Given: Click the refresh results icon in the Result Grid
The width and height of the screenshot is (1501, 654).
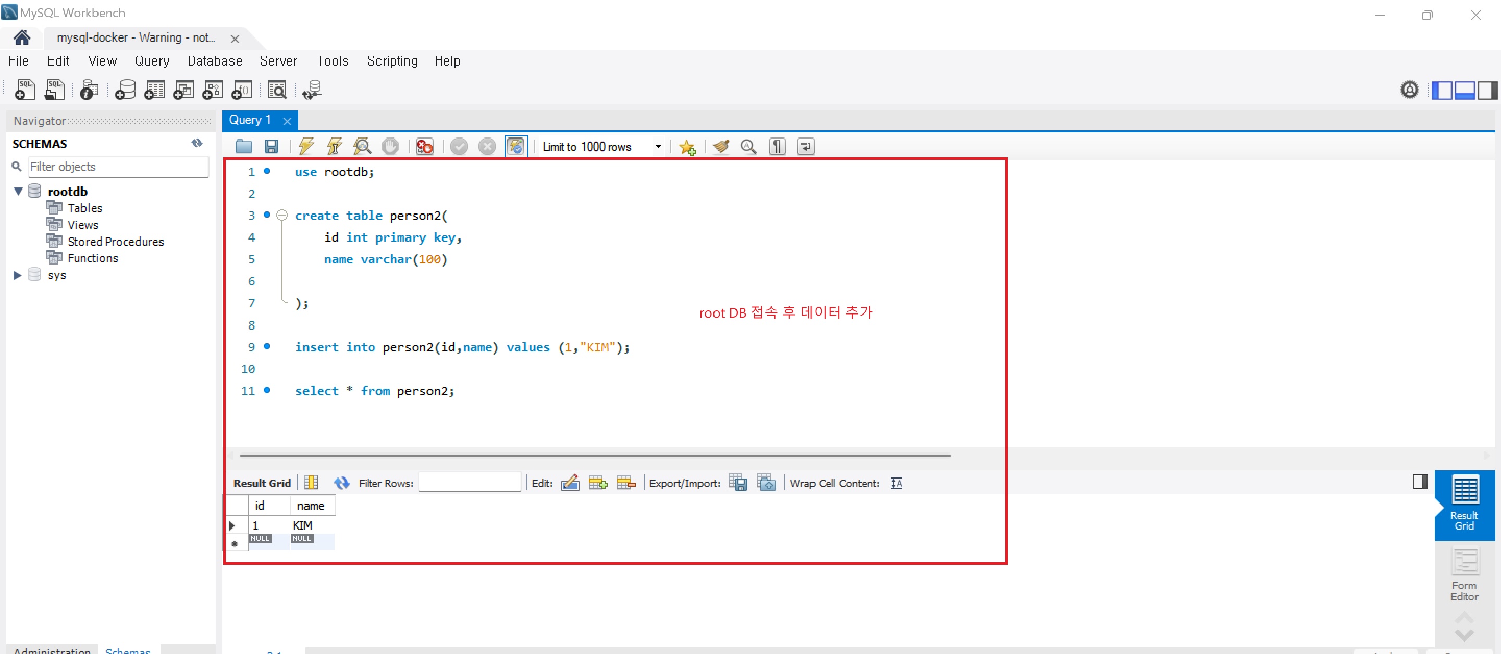Looking at the screenshot, I should pyautogui.click(x=341, y=483).
